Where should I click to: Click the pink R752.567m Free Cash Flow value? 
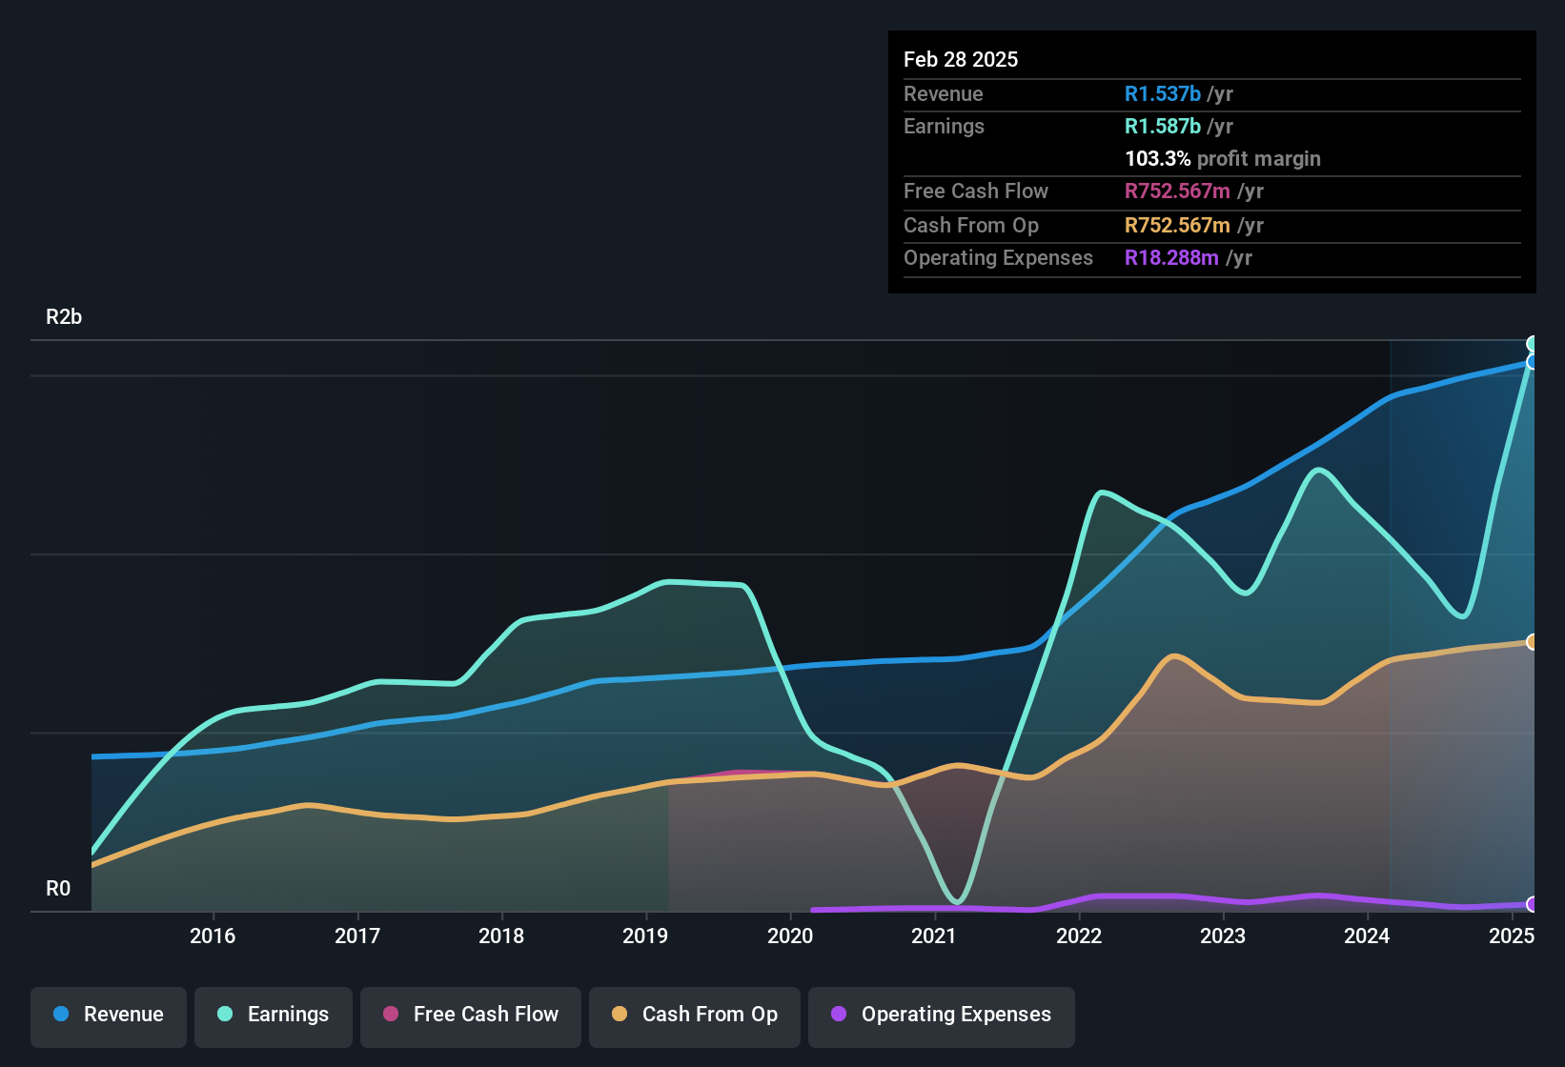[1177, 191]
